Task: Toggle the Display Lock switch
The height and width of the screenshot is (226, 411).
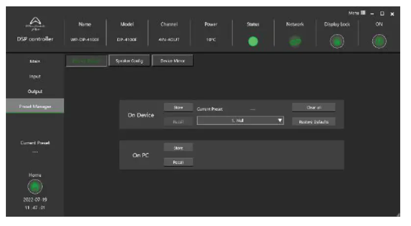Action: coord(337,41)
